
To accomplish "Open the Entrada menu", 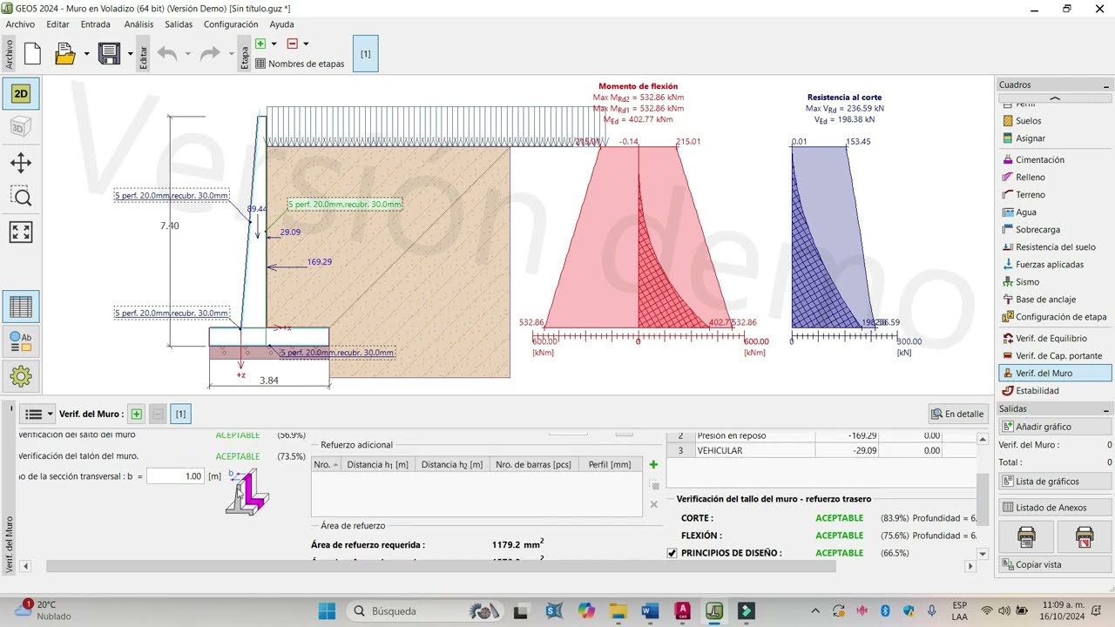I will pyautogui.click(x=96, y=24).
